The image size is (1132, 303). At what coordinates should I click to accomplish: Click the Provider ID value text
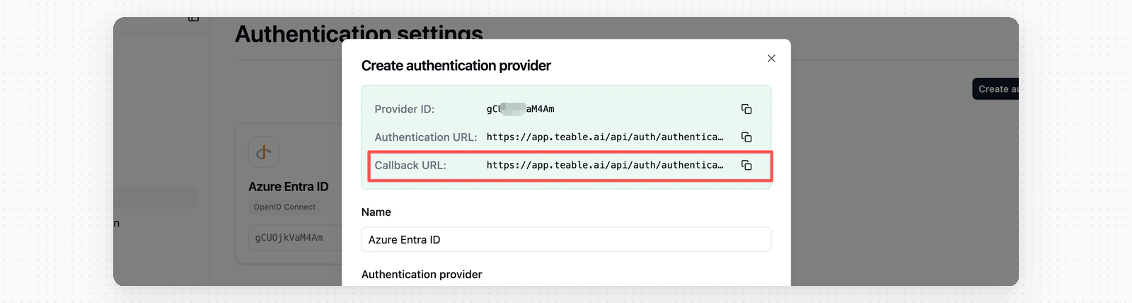tap(520, 109)
